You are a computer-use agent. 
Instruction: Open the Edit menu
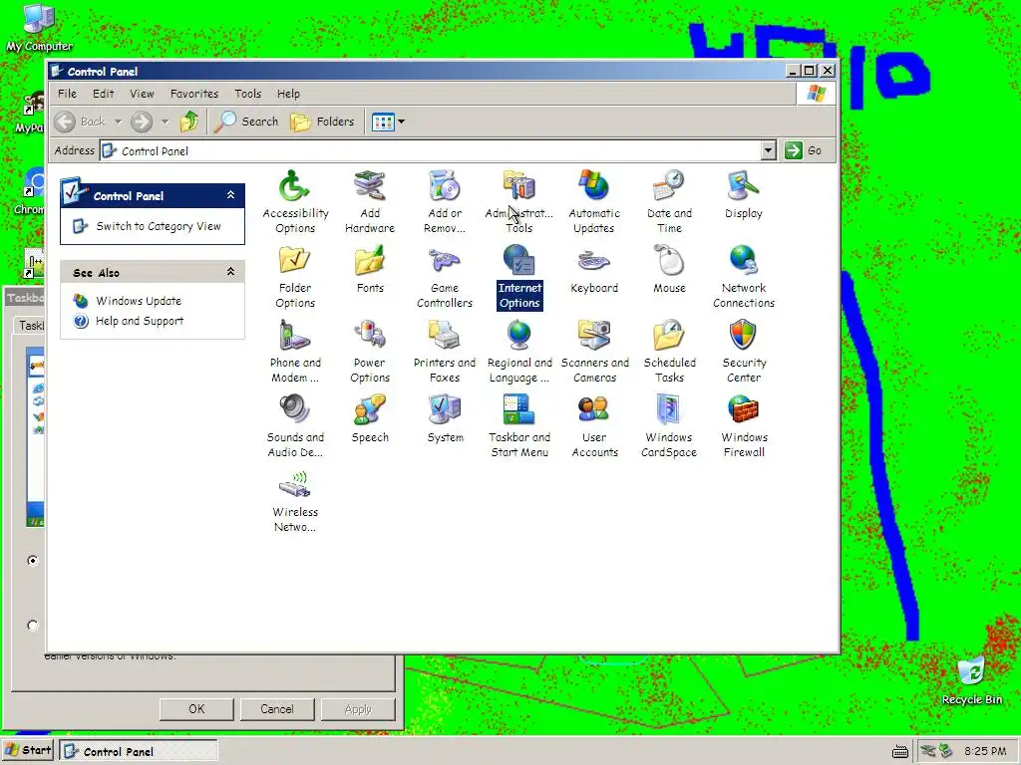(103, 94)
